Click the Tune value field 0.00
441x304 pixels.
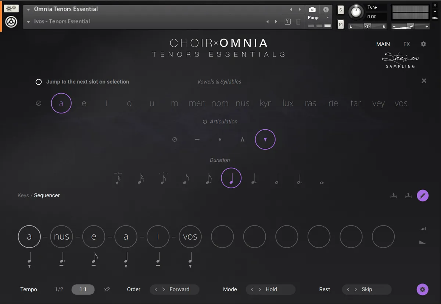pos(376,17)
